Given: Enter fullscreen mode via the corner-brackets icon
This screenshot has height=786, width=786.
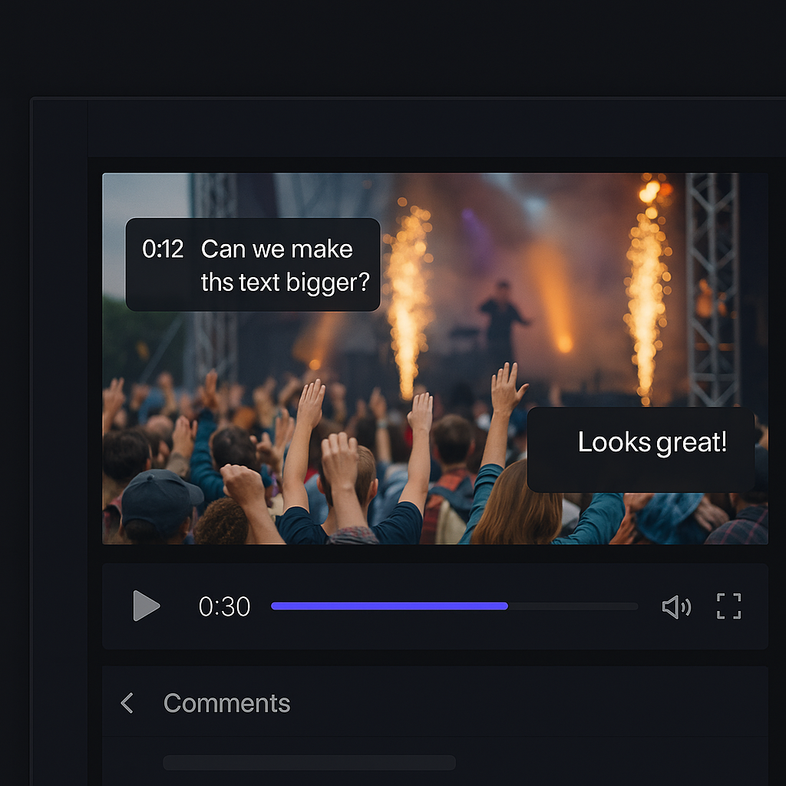Looking at the screenshot, I should coord(728,606).
